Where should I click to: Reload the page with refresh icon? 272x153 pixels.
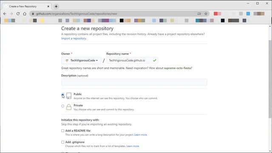(x=18, y=14)
